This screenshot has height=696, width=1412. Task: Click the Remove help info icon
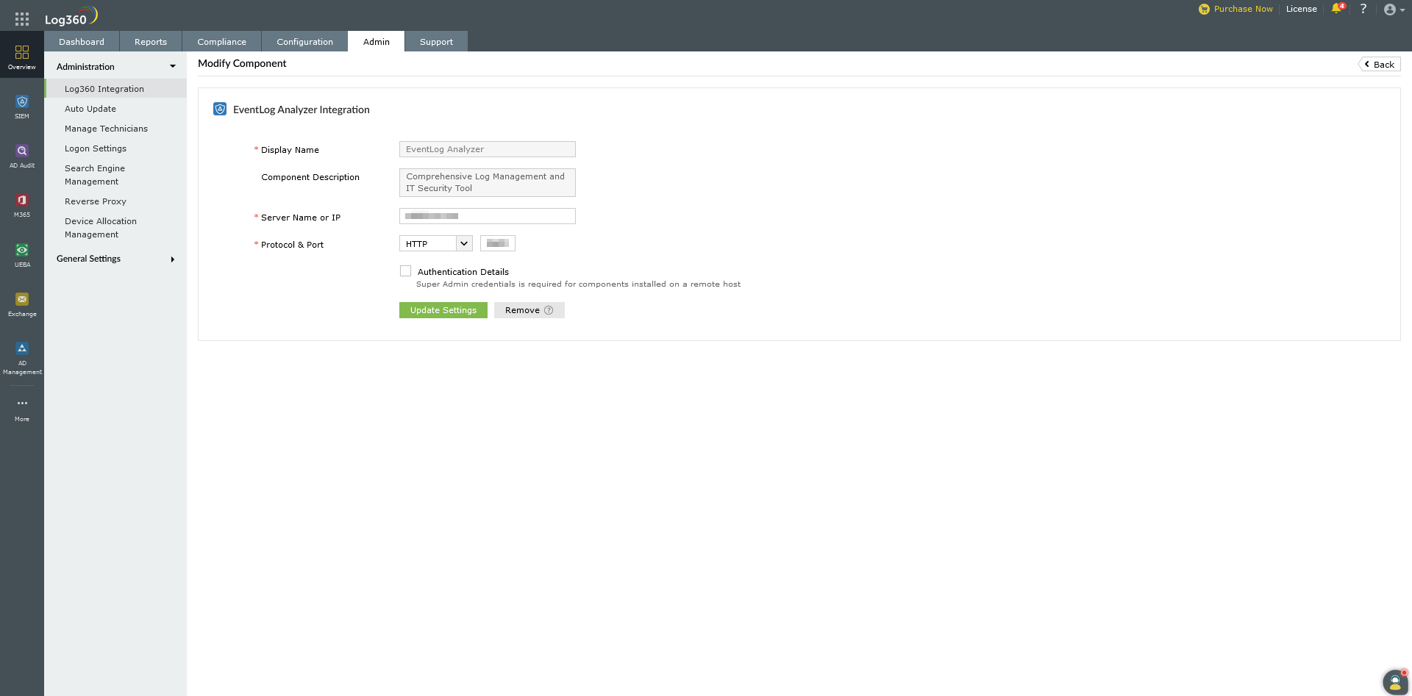tap(549, 310)
